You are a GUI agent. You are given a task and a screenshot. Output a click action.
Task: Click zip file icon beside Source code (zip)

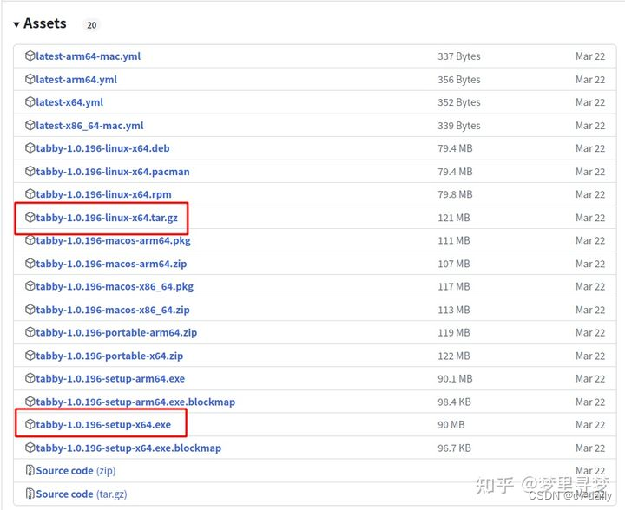pos(30,471)
